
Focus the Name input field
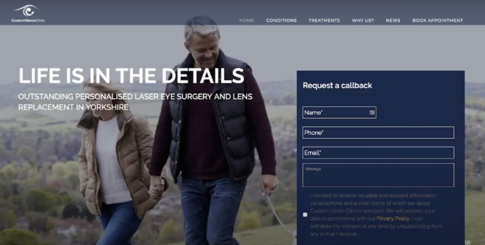(x=339, y=113)
